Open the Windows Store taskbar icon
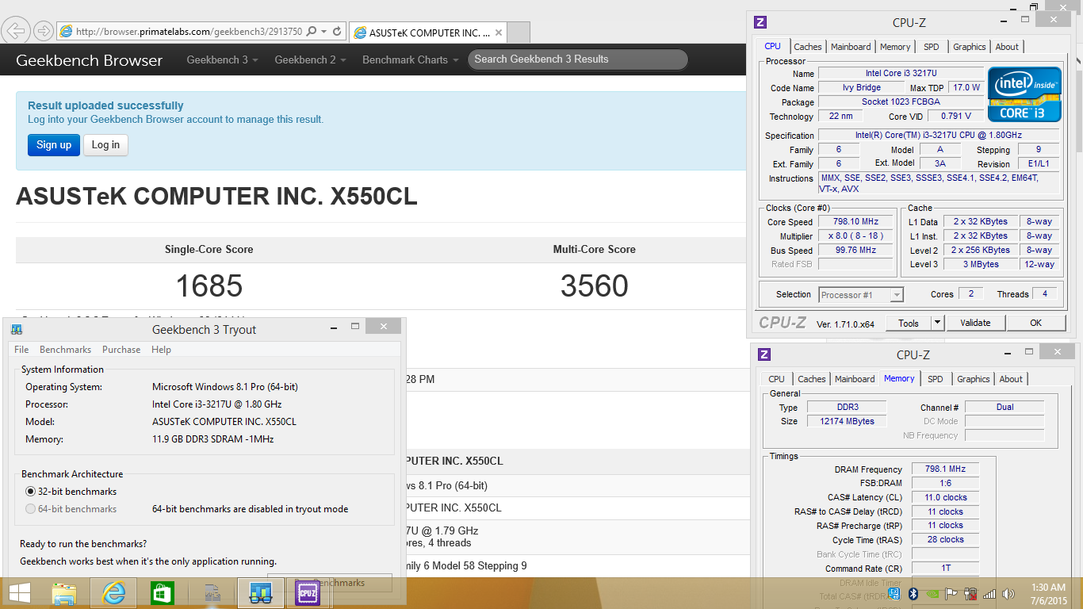Image resolution: width=1083 pixels, height=609 pixels. point(162,593)
